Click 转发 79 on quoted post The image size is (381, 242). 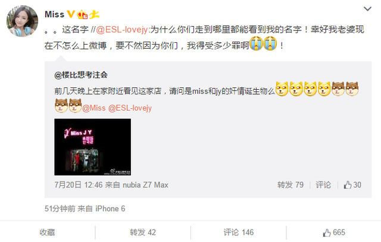click(x=291, y=185)
